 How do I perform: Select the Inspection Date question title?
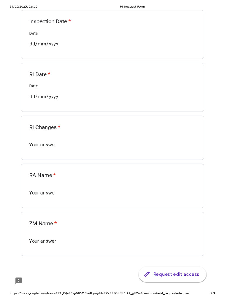click(x=48, y=21)
